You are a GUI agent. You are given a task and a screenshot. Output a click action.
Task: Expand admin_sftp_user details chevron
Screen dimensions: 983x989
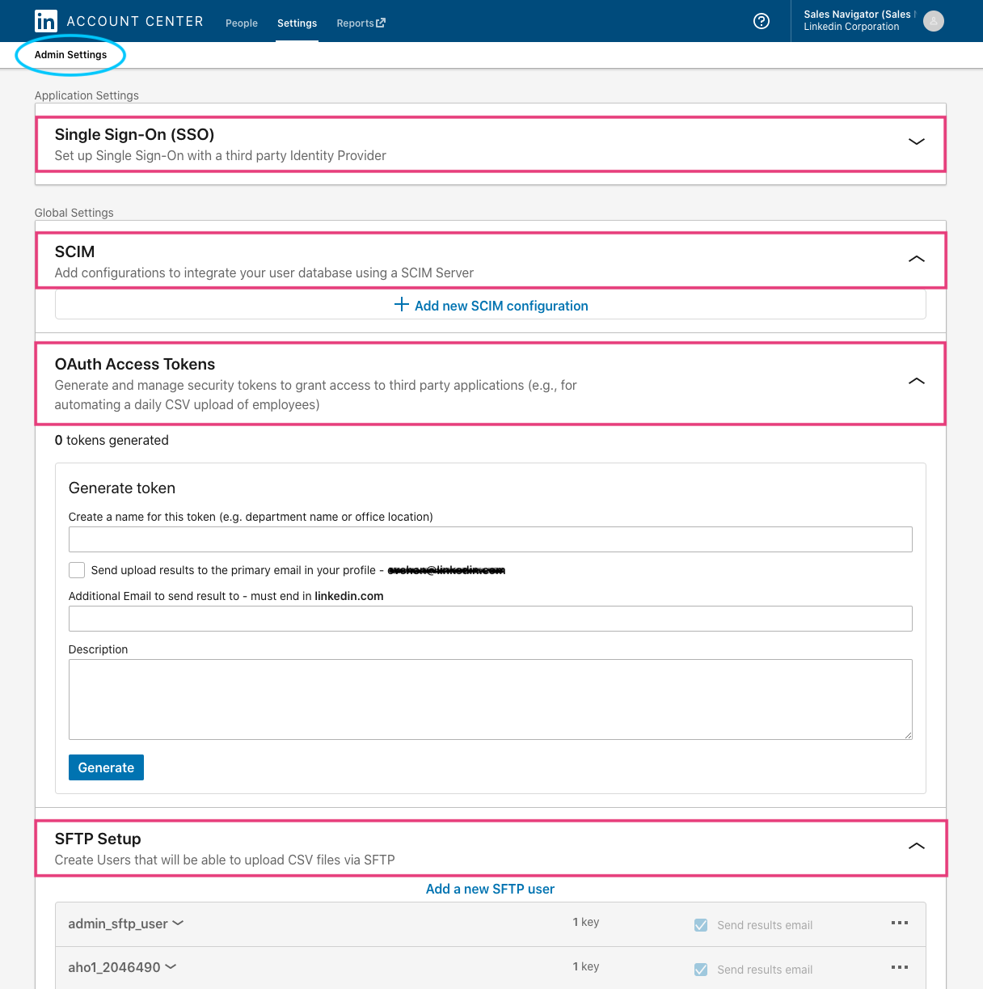(178, 923)
